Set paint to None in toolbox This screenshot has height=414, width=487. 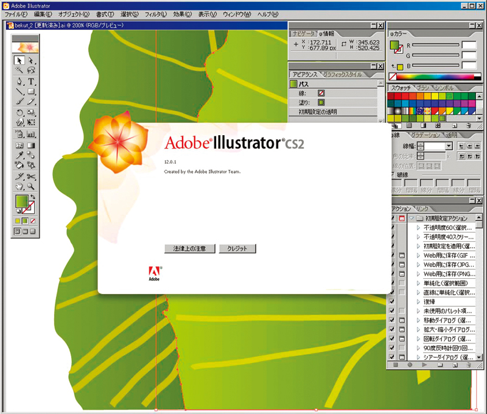pyautogui.click(x=33, y=221)
